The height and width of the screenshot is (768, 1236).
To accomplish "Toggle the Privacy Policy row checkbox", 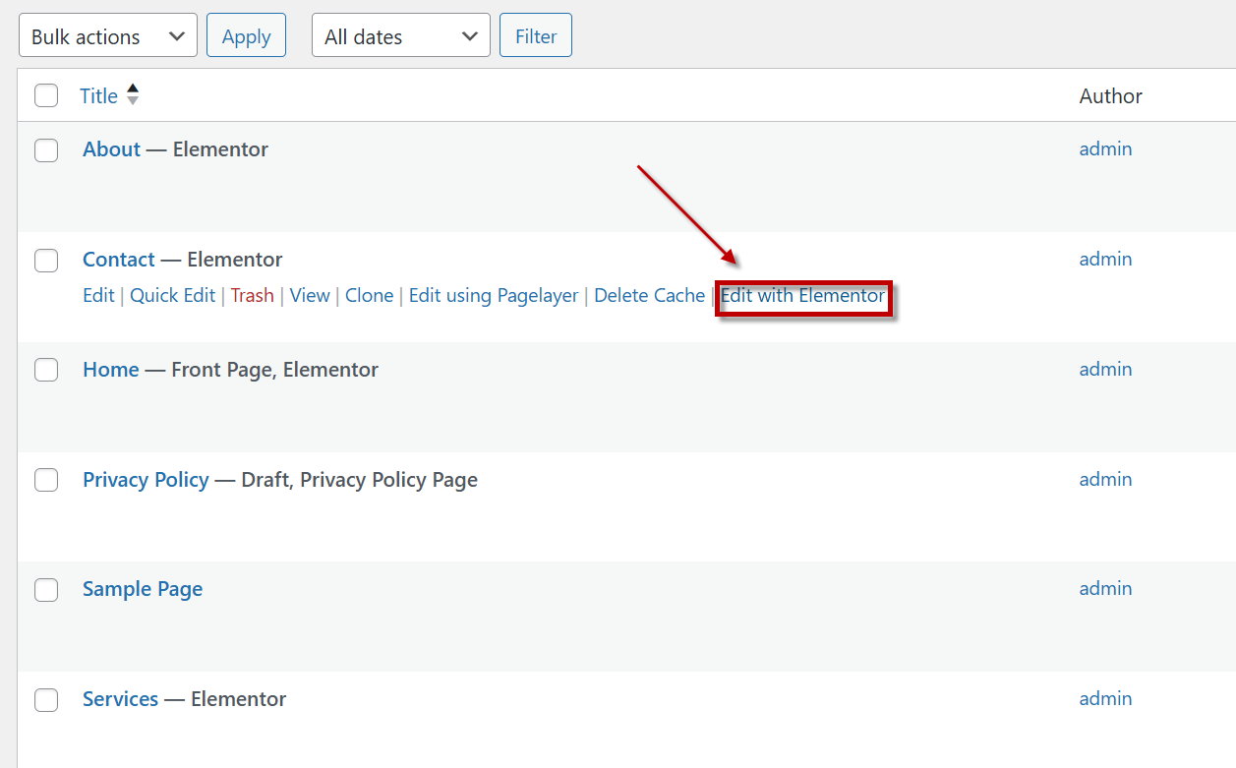I will (46, 480).
